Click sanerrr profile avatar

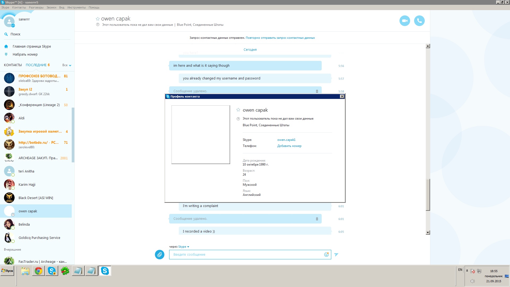pyautogui.click(x=9, y=22)
